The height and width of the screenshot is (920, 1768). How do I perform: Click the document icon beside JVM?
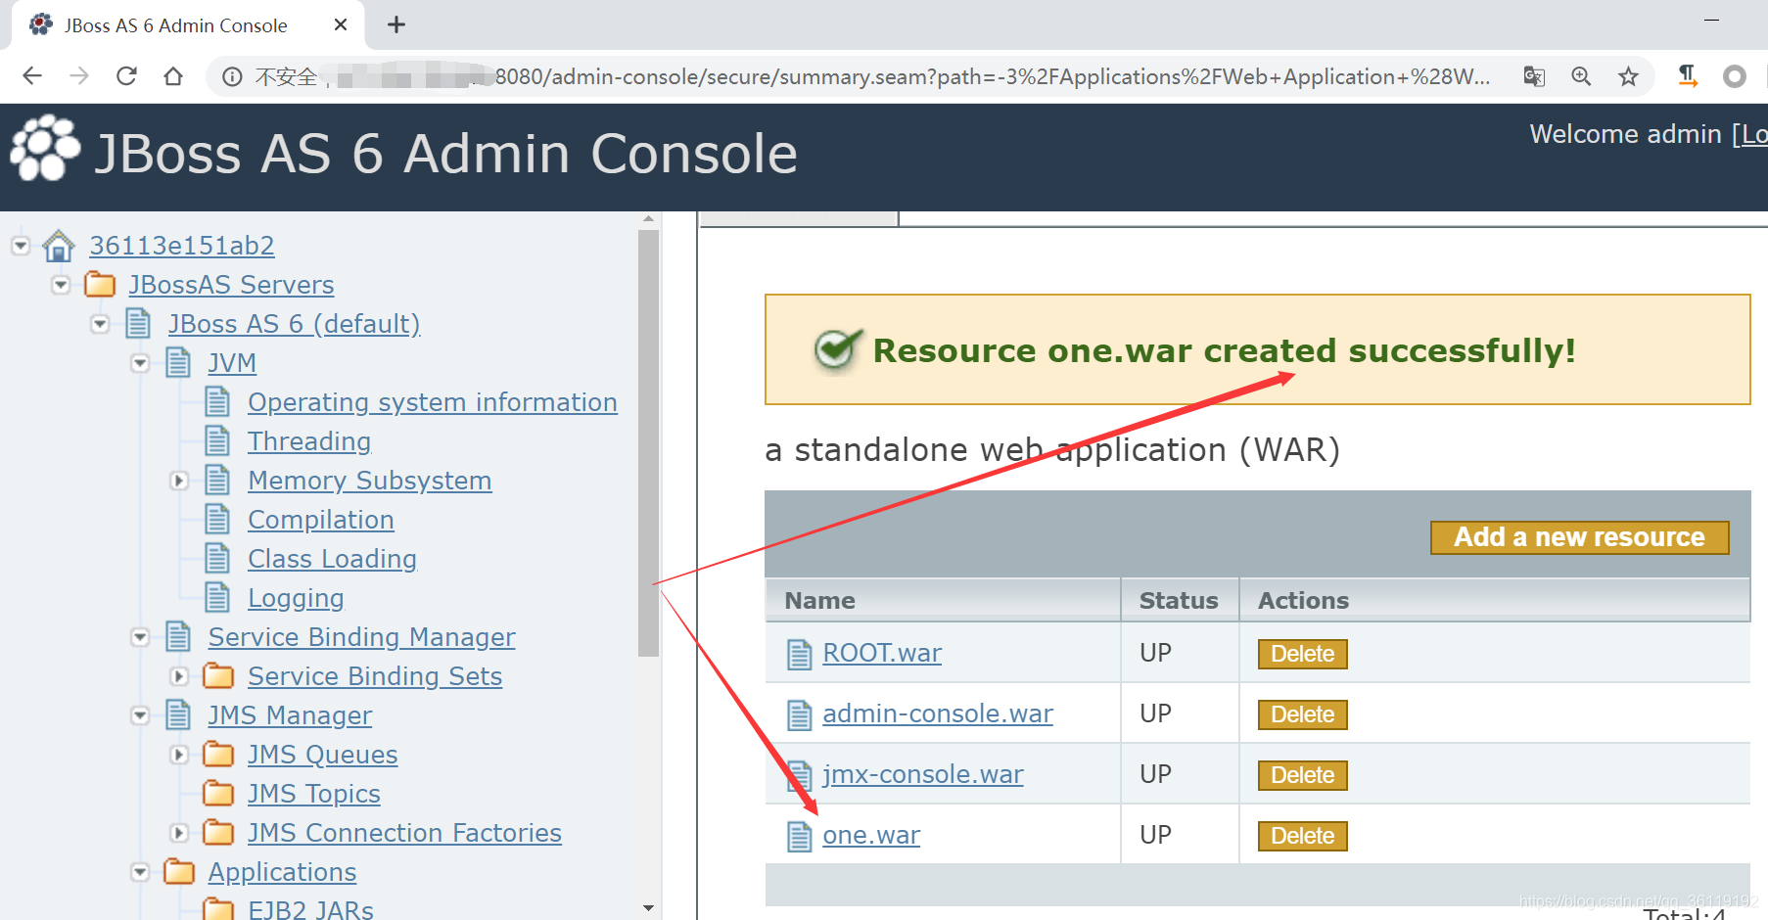click(178, 363)
